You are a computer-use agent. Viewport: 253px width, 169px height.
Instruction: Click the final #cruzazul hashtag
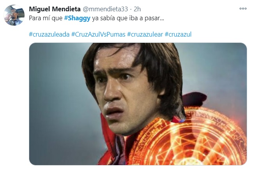(x=178, y=34)
